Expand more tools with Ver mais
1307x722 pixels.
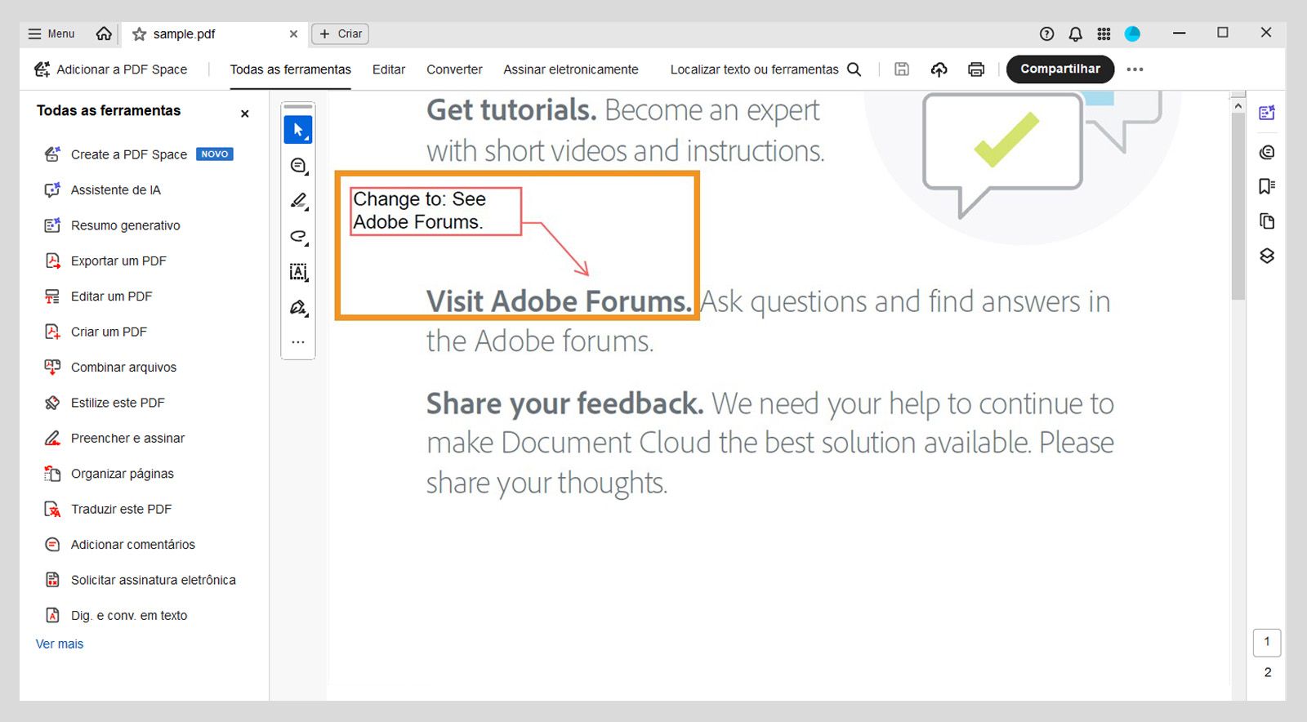click(60, 644)
